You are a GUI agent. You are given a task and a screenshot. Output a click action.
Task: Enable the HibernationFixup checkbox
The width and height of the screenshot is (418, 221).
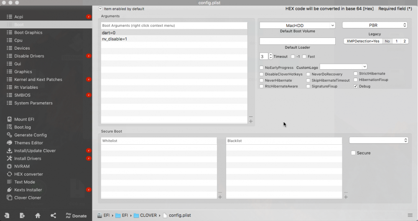(356, 80)
